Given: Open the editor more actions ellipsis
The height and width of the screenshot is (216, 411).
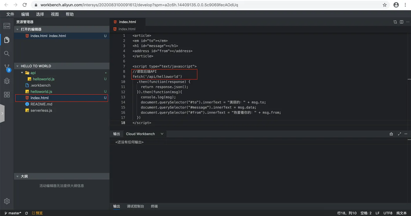Looking at the screenshot, I should pos(407,22).
